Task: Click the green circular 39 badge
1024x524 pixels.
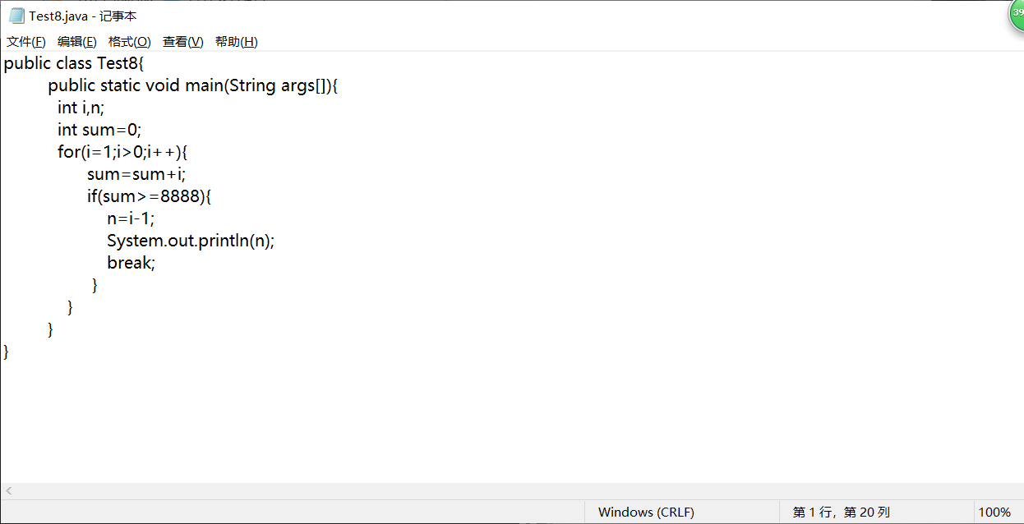Action: tap(1017, 14)
